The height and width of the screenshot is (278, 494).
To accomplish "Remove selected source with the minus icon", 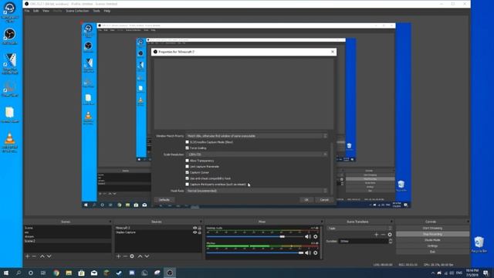I will (x=125, y=256).
